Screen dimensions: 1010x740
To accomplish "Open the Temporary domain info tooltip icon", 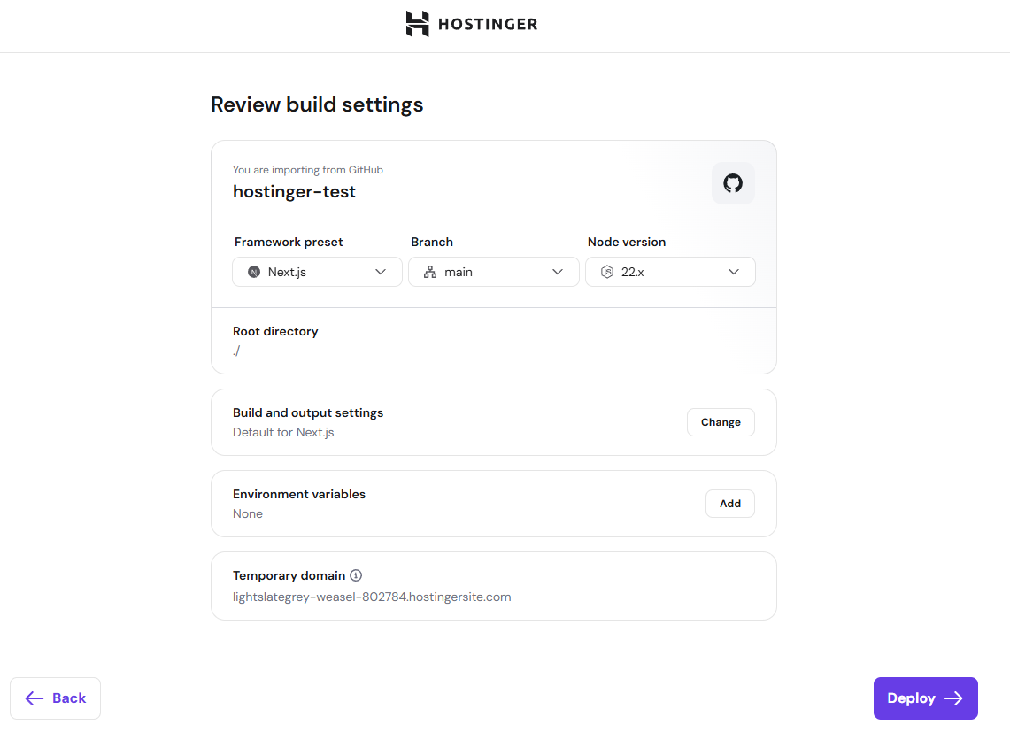I will tap(356, 575).
